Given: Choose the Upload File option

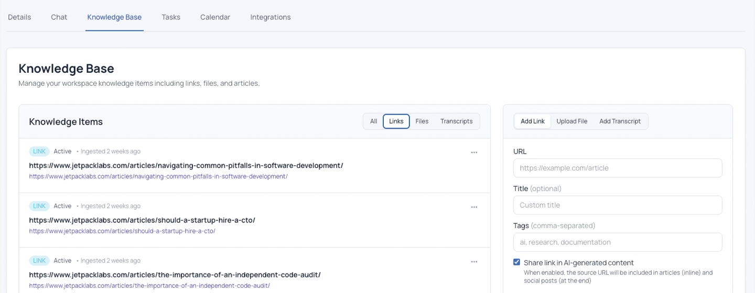Looking at the screenshot, I should pyautogui.click(x=572, y=121).
